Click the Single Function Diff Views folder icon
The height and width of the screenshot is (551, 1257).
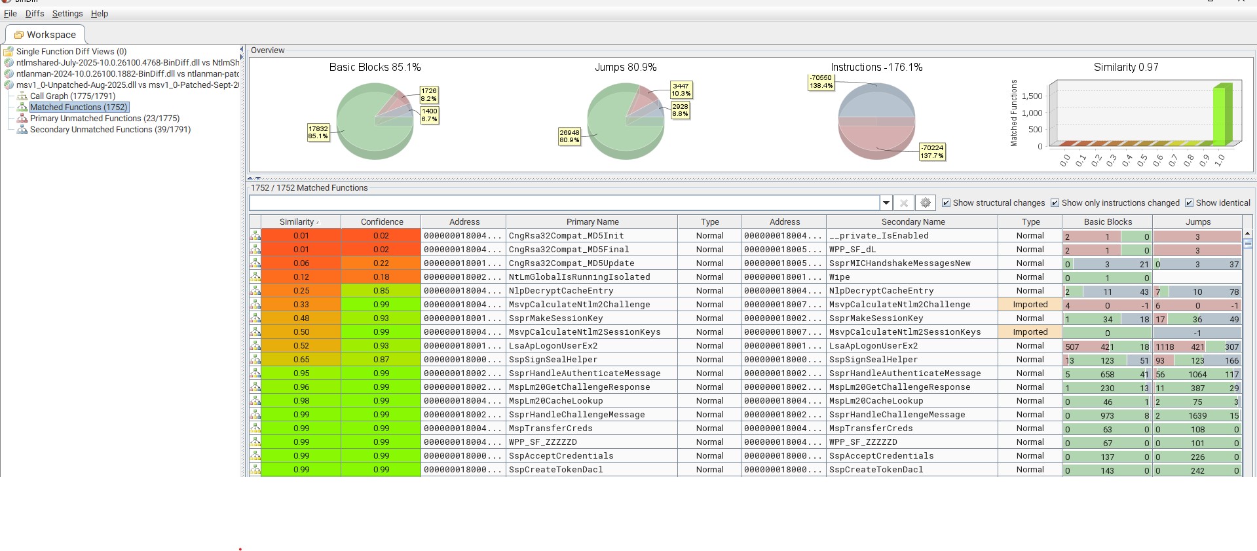tap(9, 52)
